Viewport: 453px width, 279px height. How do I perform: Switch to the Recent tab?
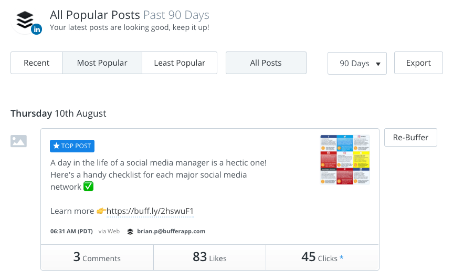click(36, 63)
